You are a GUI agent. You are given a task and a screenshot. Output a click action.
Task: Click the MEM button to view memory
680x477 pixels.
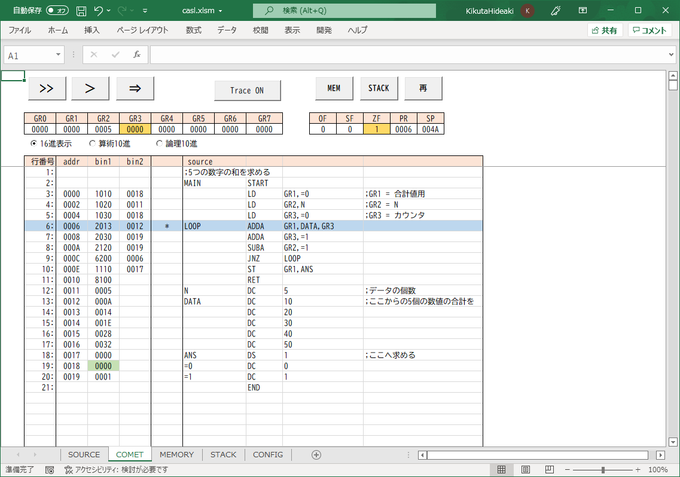pos(334,88)
